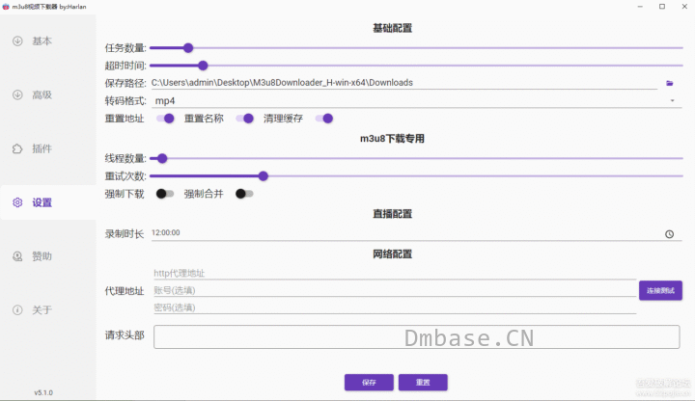Minimize the m3u8 downloader window
This screenshot has height=401, width=695.
tap(640, 7)
